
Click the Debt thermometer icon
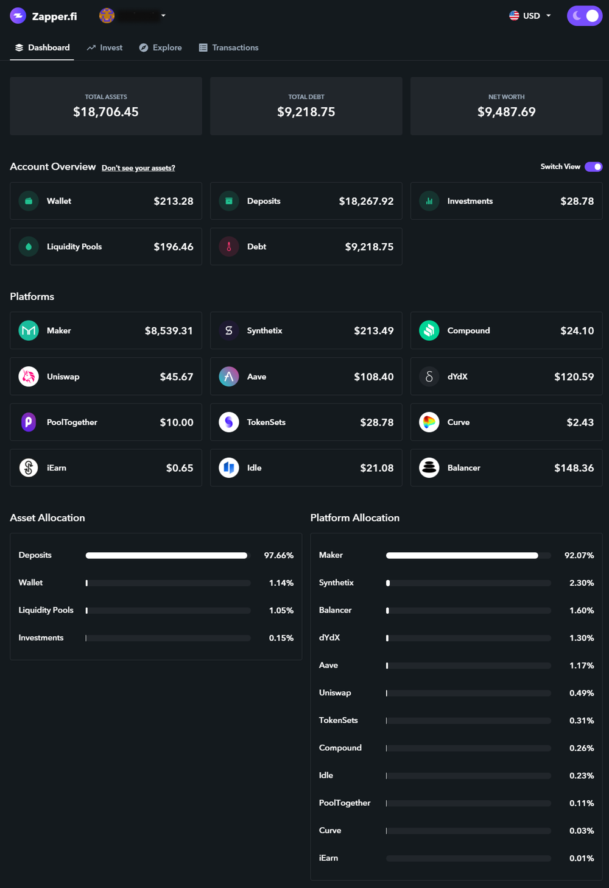click(x=229, y=247)
